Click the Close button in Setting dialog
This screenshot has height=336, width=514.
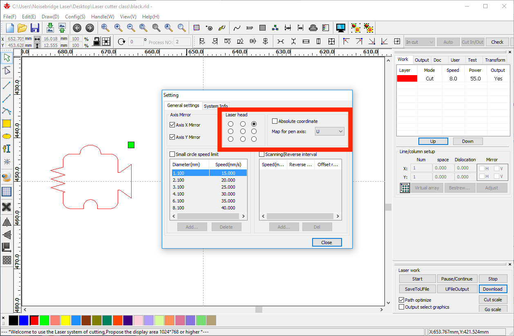(x=326, y=243)
